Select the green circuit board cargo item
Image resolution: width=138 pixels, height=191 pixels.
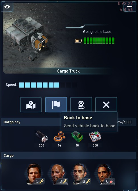(x=77, y=139)
